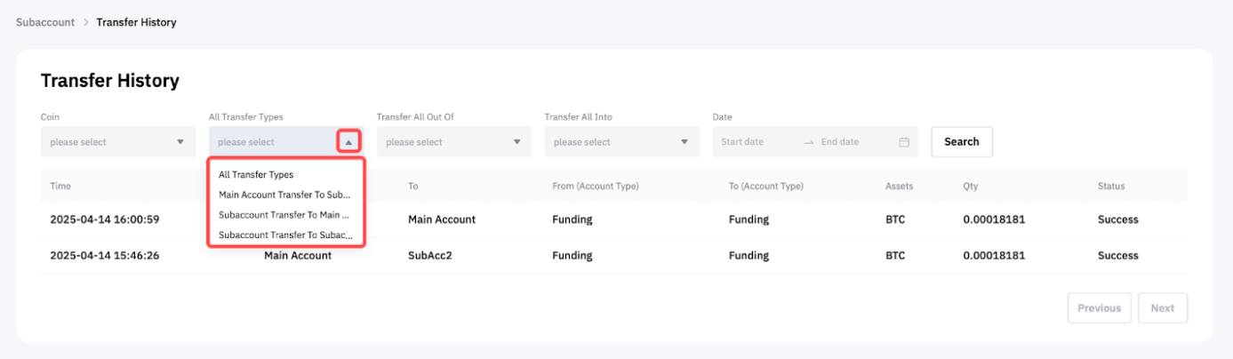The image size is (1233, 359).
Task: Click the calendar icon in Date field
Action: pos(904,142)
